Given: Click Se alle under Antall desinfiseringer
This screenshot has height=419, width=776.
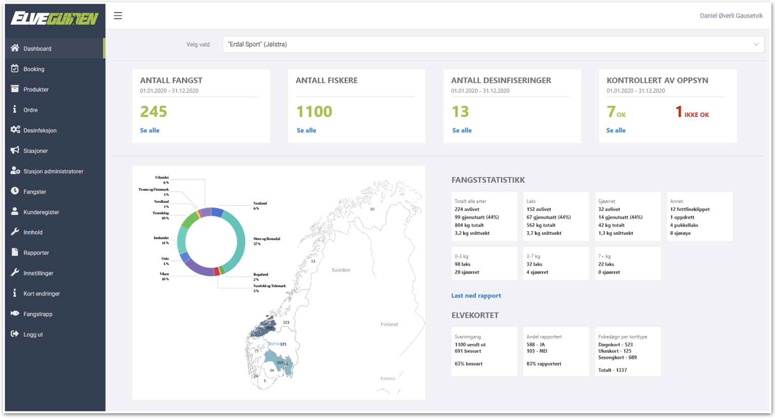Looking at the screenshot, I should pos(462,130).
